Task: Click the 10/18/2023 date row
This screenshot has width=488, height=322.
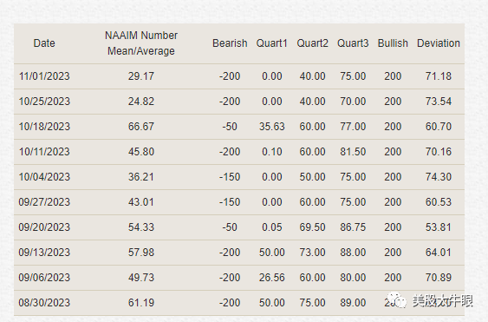Action: 239,127
